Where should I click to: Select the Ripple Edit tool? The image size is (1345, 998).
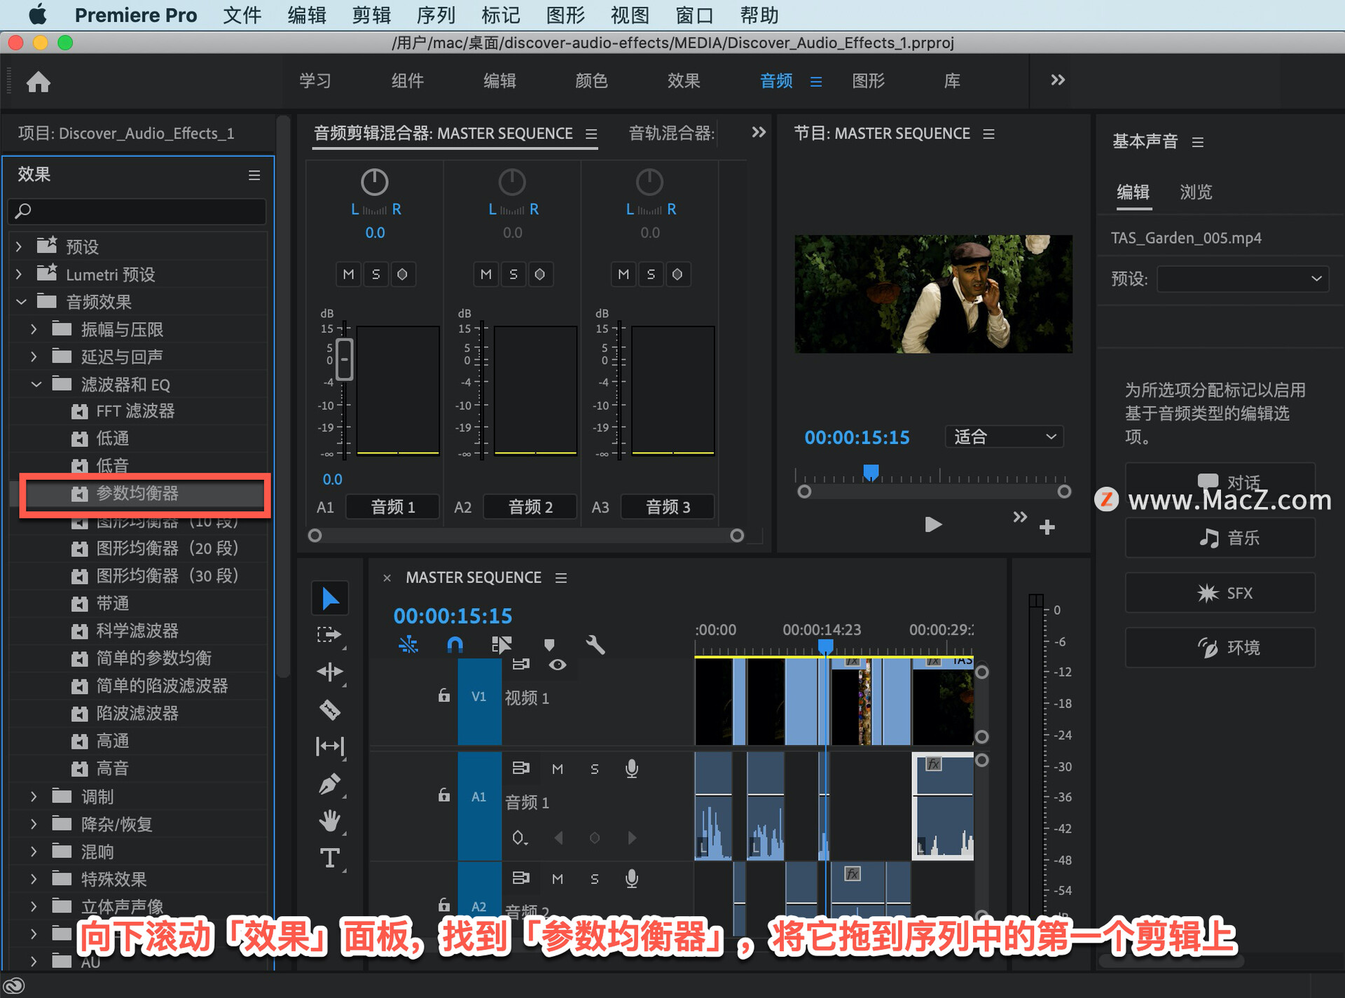(x=330, y=672)
